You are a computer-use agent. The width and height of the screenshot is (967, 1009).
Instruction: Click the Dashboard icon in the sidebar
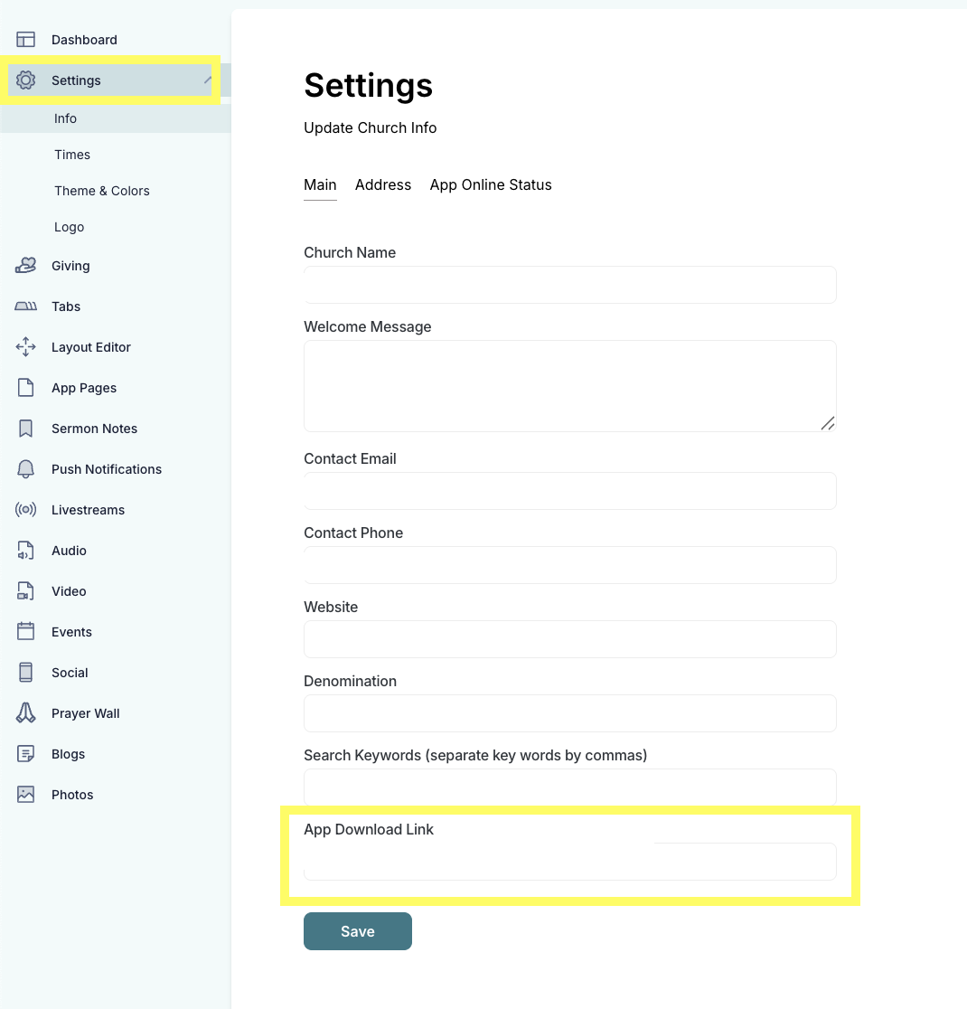coord(25,39)
